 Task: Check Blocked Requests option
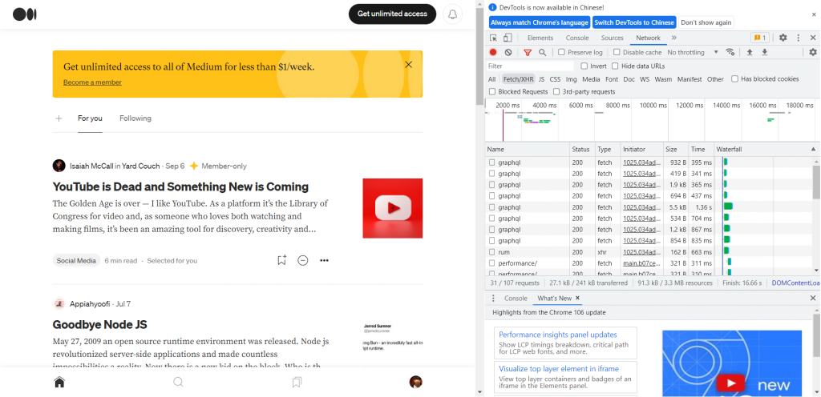point(492,92)
